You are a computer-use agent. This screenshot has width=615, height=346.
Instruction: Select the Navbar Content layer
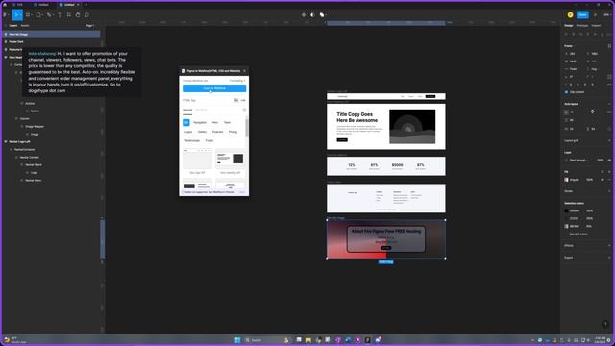click(x=30, y=157)
